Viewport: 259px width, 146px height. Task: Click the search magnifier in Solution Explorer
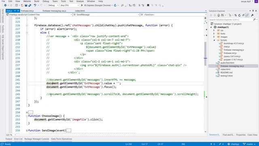click(255, 19)
